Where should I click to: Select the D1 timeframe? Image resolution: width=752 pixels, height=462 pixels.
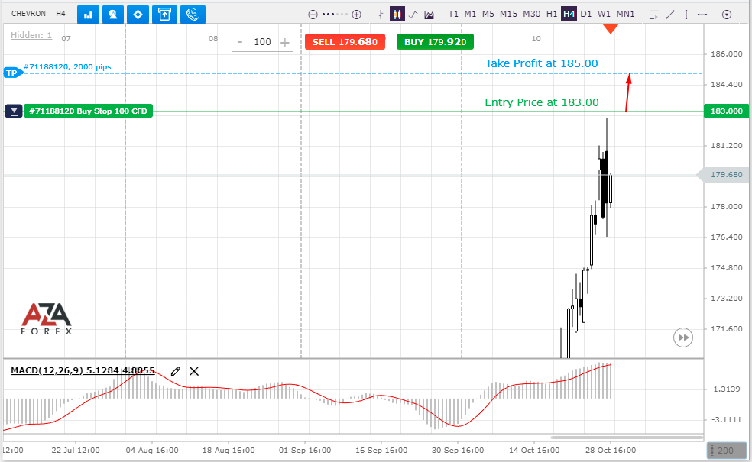(586, 14)
